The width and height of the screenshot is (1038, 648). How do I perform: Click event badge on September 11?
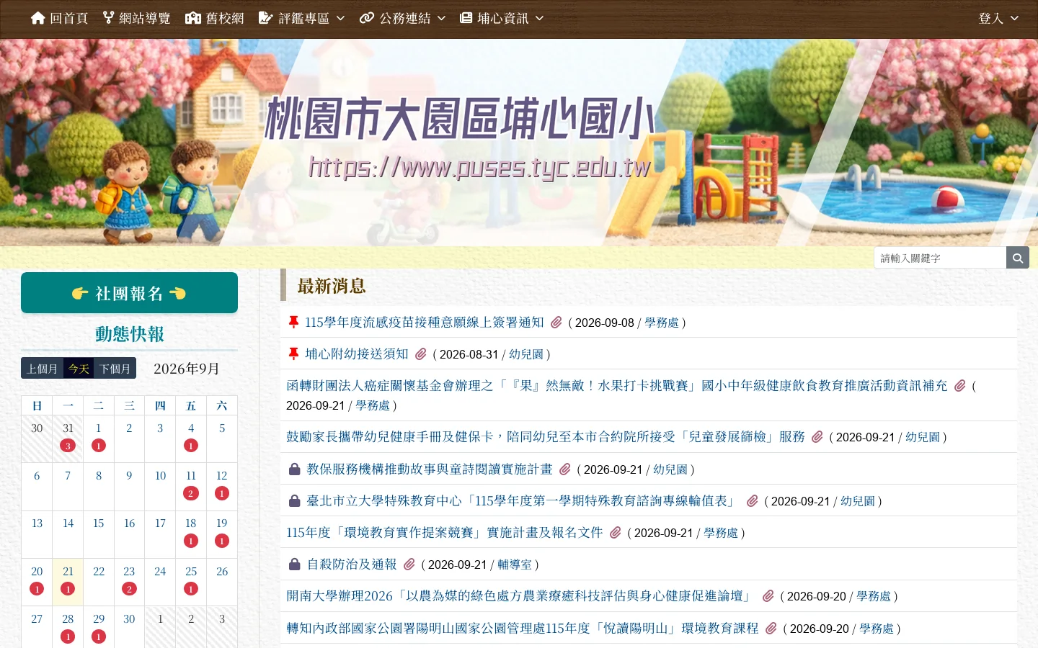191,493
